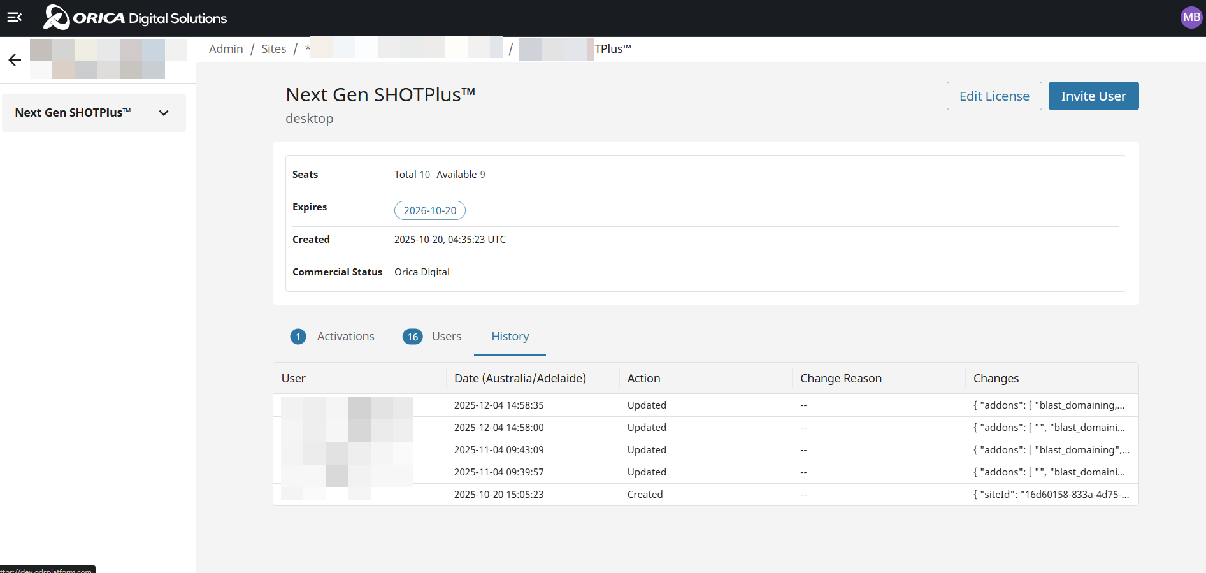Sort by the User column header
1206x573 pixels.
360,379
